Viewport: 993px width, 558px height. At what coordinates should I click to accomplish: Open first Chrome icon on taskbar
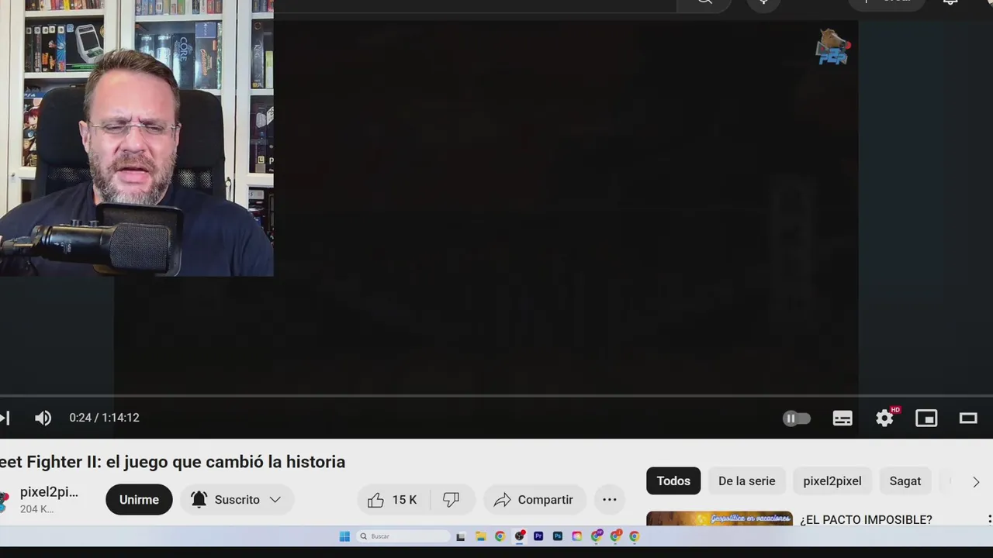pyautogui.click(x=500, y=536)
